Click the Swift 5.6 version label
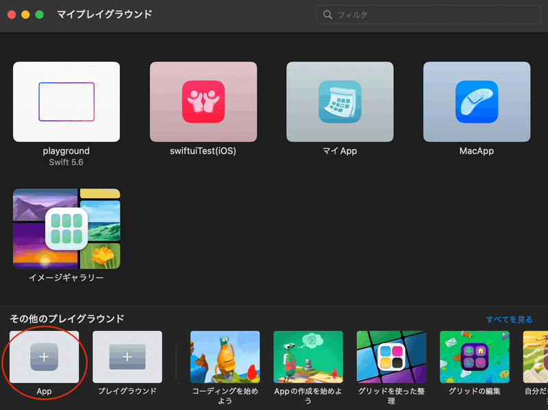The width and height of the screenshot is (548, 410). (x=66, y=162)
